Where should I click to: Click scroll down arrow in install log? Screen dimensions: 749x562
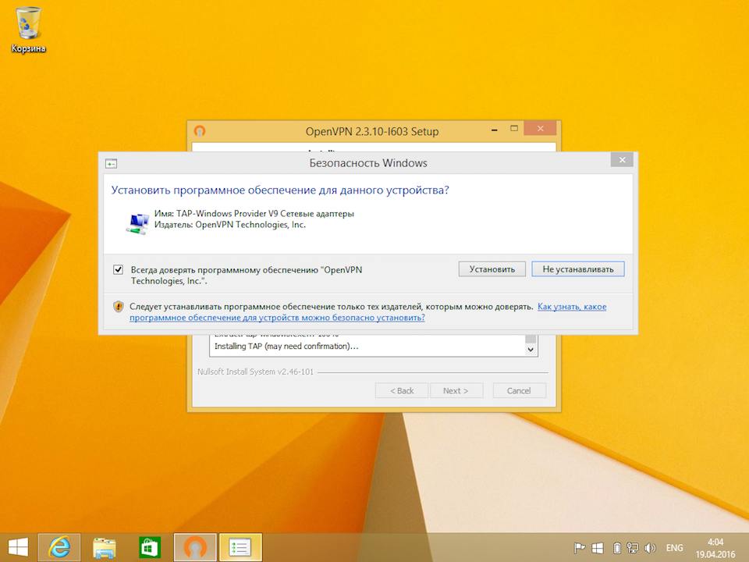531,350
